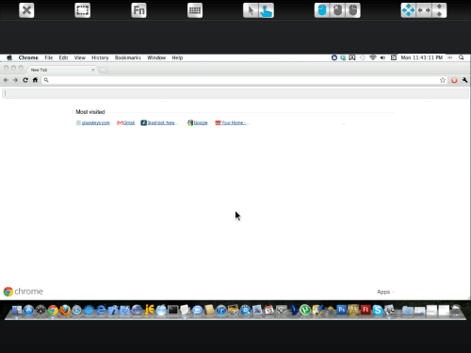471x353 pixels.
Task: Click the Wi-Fi status icon
Action: tap(373, 57)
